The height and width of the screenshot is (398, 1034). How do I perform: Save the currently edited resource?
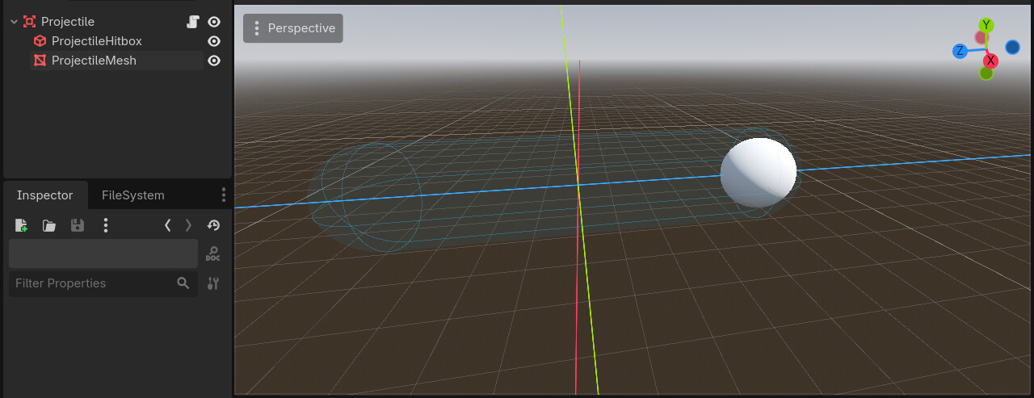78,226
